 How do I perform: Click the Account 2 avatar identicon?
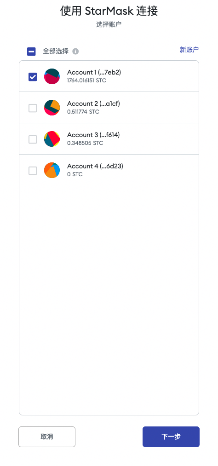point(52,108)
